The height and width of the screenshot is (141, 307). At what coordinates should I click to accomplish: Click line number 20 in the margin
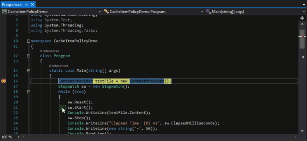[15, 102]
